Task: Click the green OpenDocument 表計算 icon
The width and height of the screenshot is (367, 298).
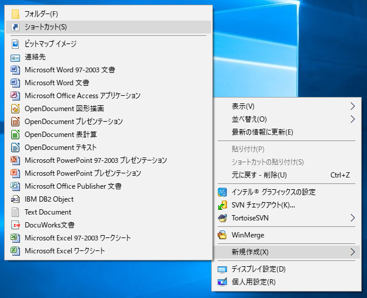Action: pyautogui.click(x=15, y=135)
